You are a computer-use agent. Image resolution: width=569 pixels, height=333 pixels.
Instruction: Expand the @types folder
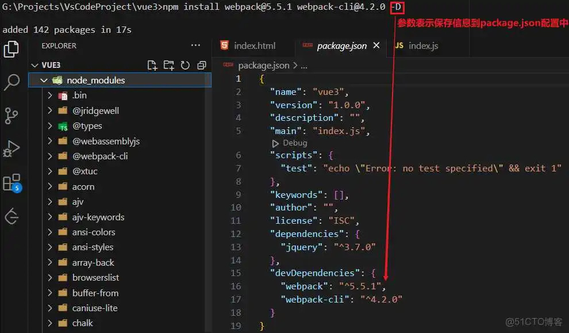pyautogui.click(x=51, y=125)
